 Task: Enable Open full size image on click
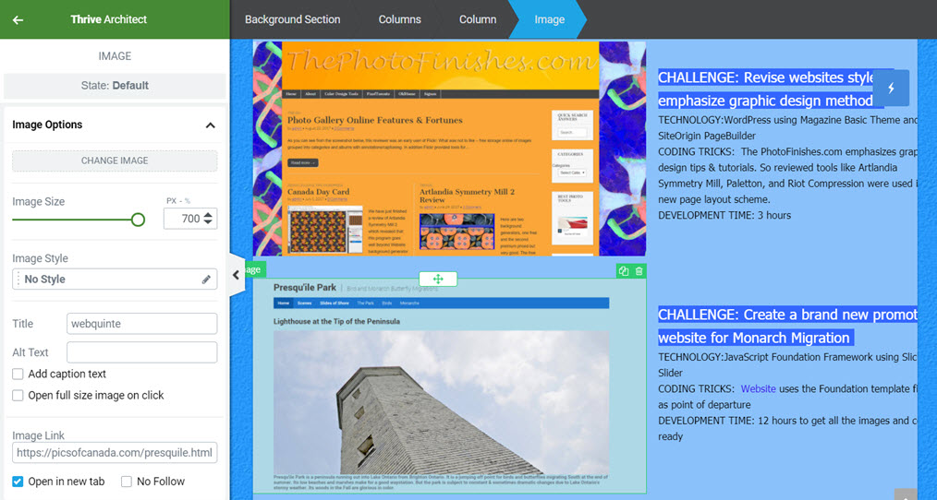[18, 396]
